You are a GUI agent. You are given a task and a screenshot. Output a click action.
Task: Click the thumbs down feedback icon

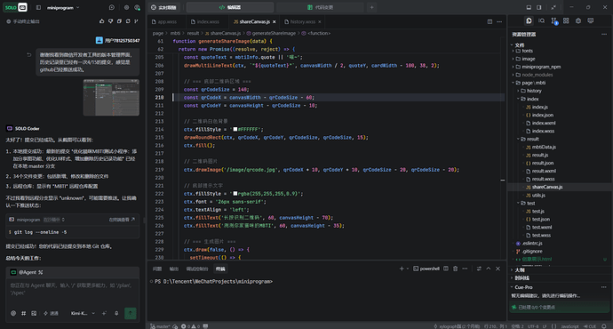click(x=111, y=21)
